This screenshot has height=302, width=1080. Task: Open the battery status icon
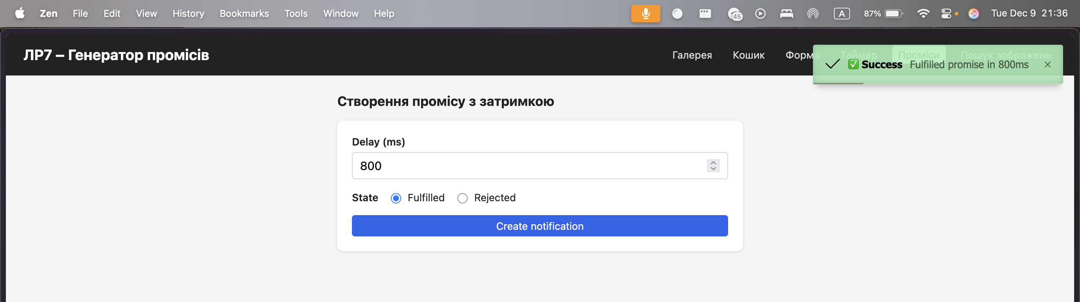pyautogui.click(x=893, y=14)
